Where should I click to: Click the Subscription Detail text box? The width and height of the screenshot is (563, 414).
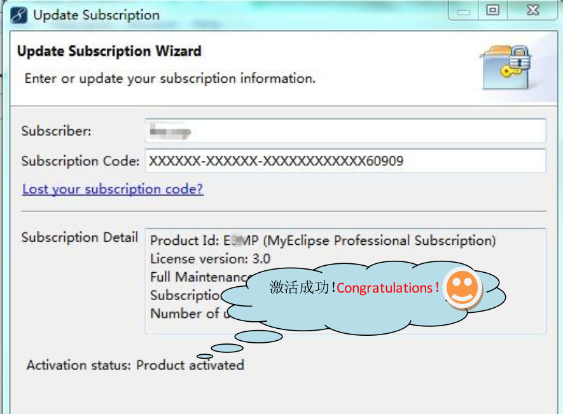pos(345,281)
